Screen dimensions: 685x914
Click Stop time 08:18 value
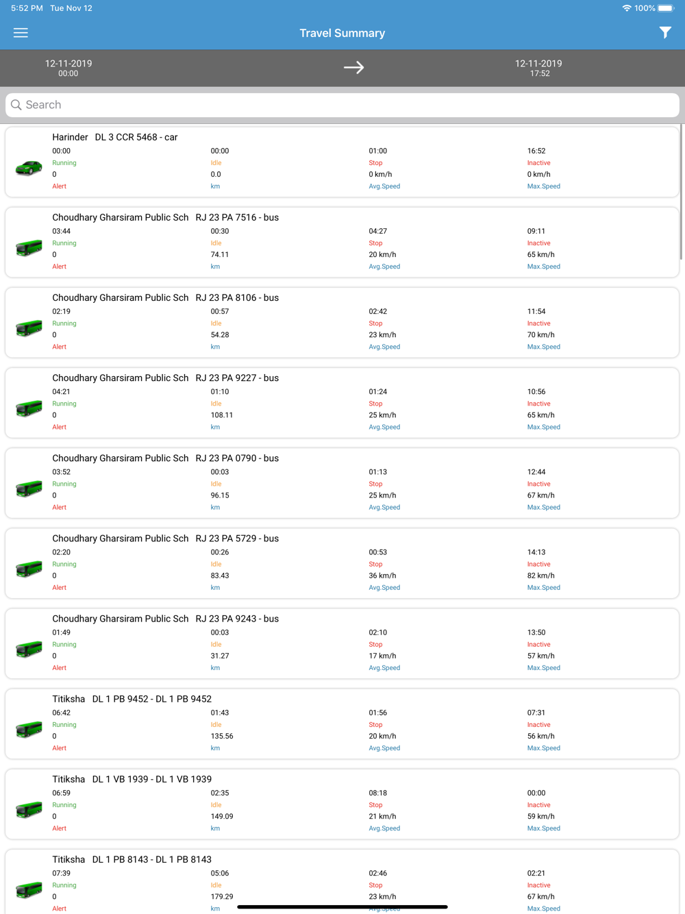pos(378,793)
